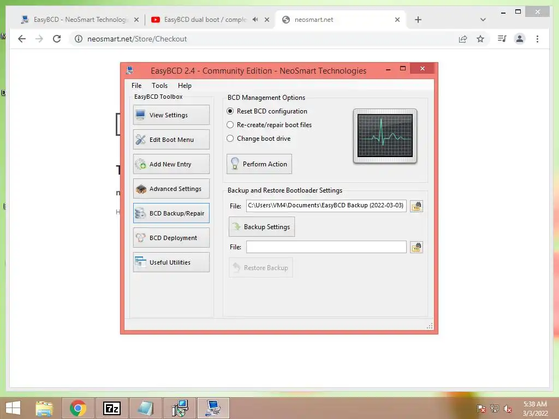
Task: Open Chrome profile icon
Action: [x=520, y=39]
